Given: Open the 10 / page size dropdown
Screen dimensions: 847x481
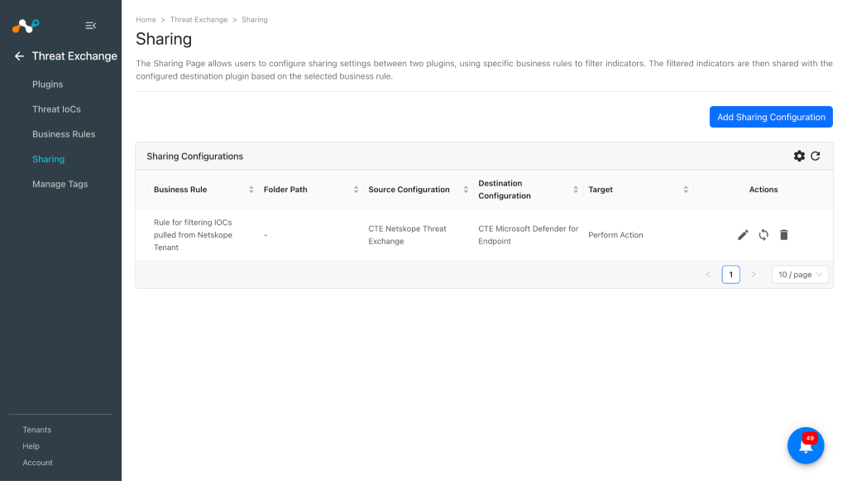Looking at the screenshot, I should click(800, 275).
